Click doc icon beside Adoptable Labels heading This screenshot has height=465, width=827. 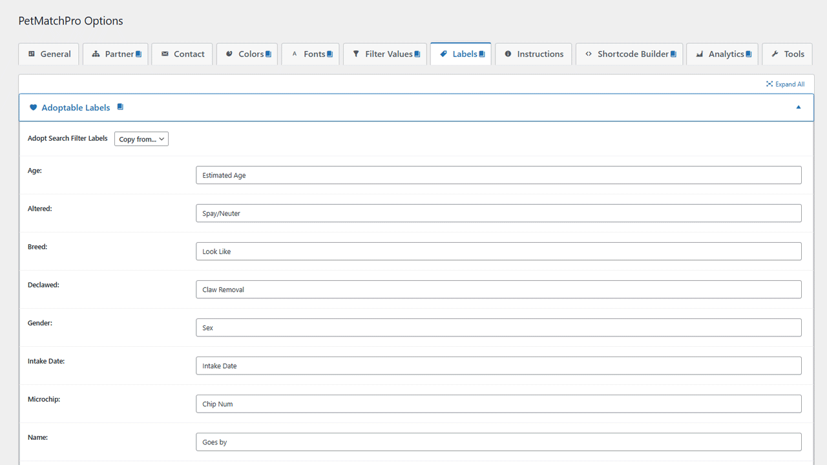(x=120, y=107)
